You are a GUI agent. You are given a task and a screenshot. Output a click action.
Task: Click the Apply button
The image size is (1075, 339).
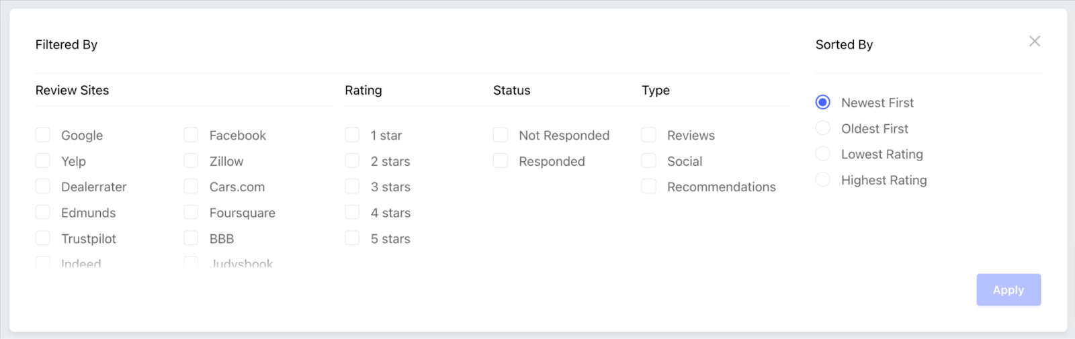click(x=1008, y=290)
